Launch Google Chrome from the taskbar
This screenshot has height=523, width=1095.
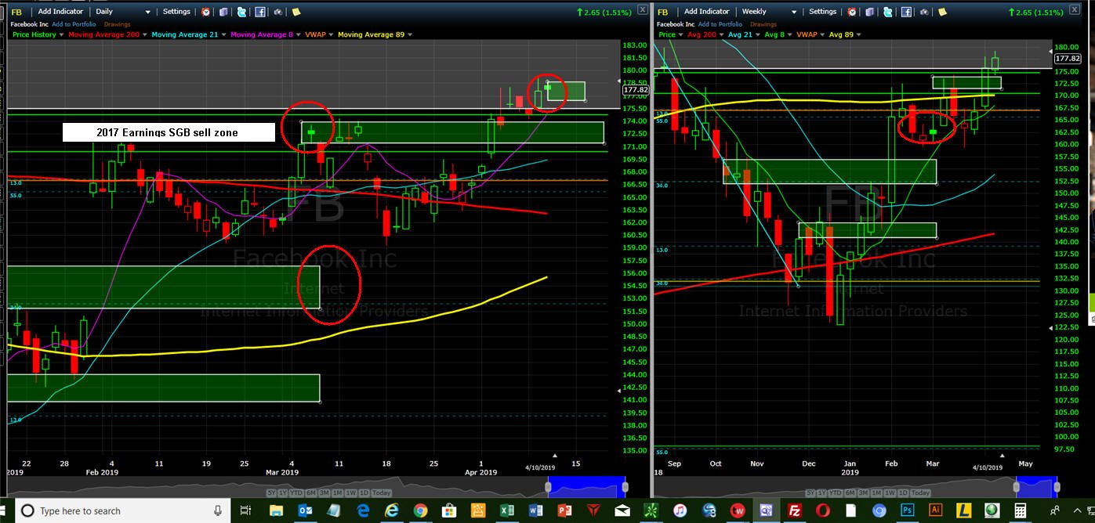click(x=420, y=510)
